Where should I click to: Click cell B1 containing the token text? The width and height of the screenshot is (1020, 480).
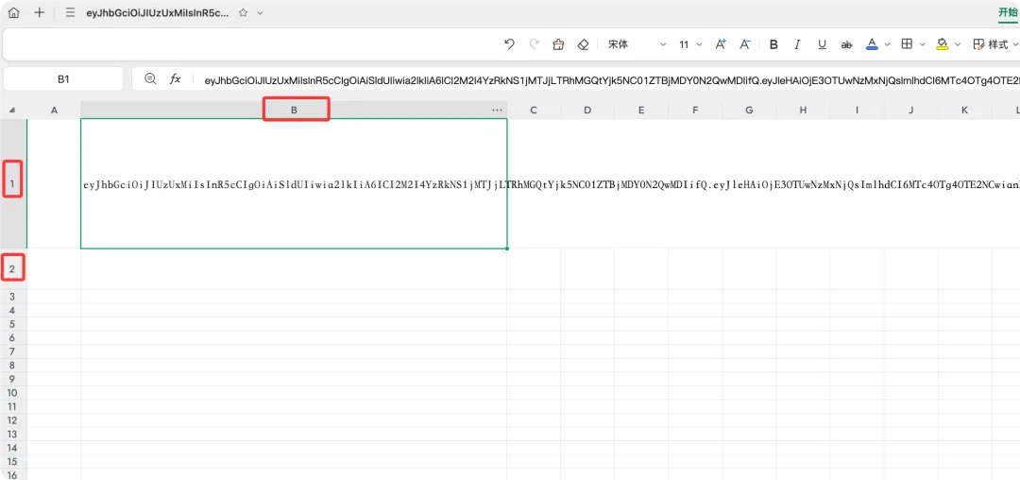point(294,184)
